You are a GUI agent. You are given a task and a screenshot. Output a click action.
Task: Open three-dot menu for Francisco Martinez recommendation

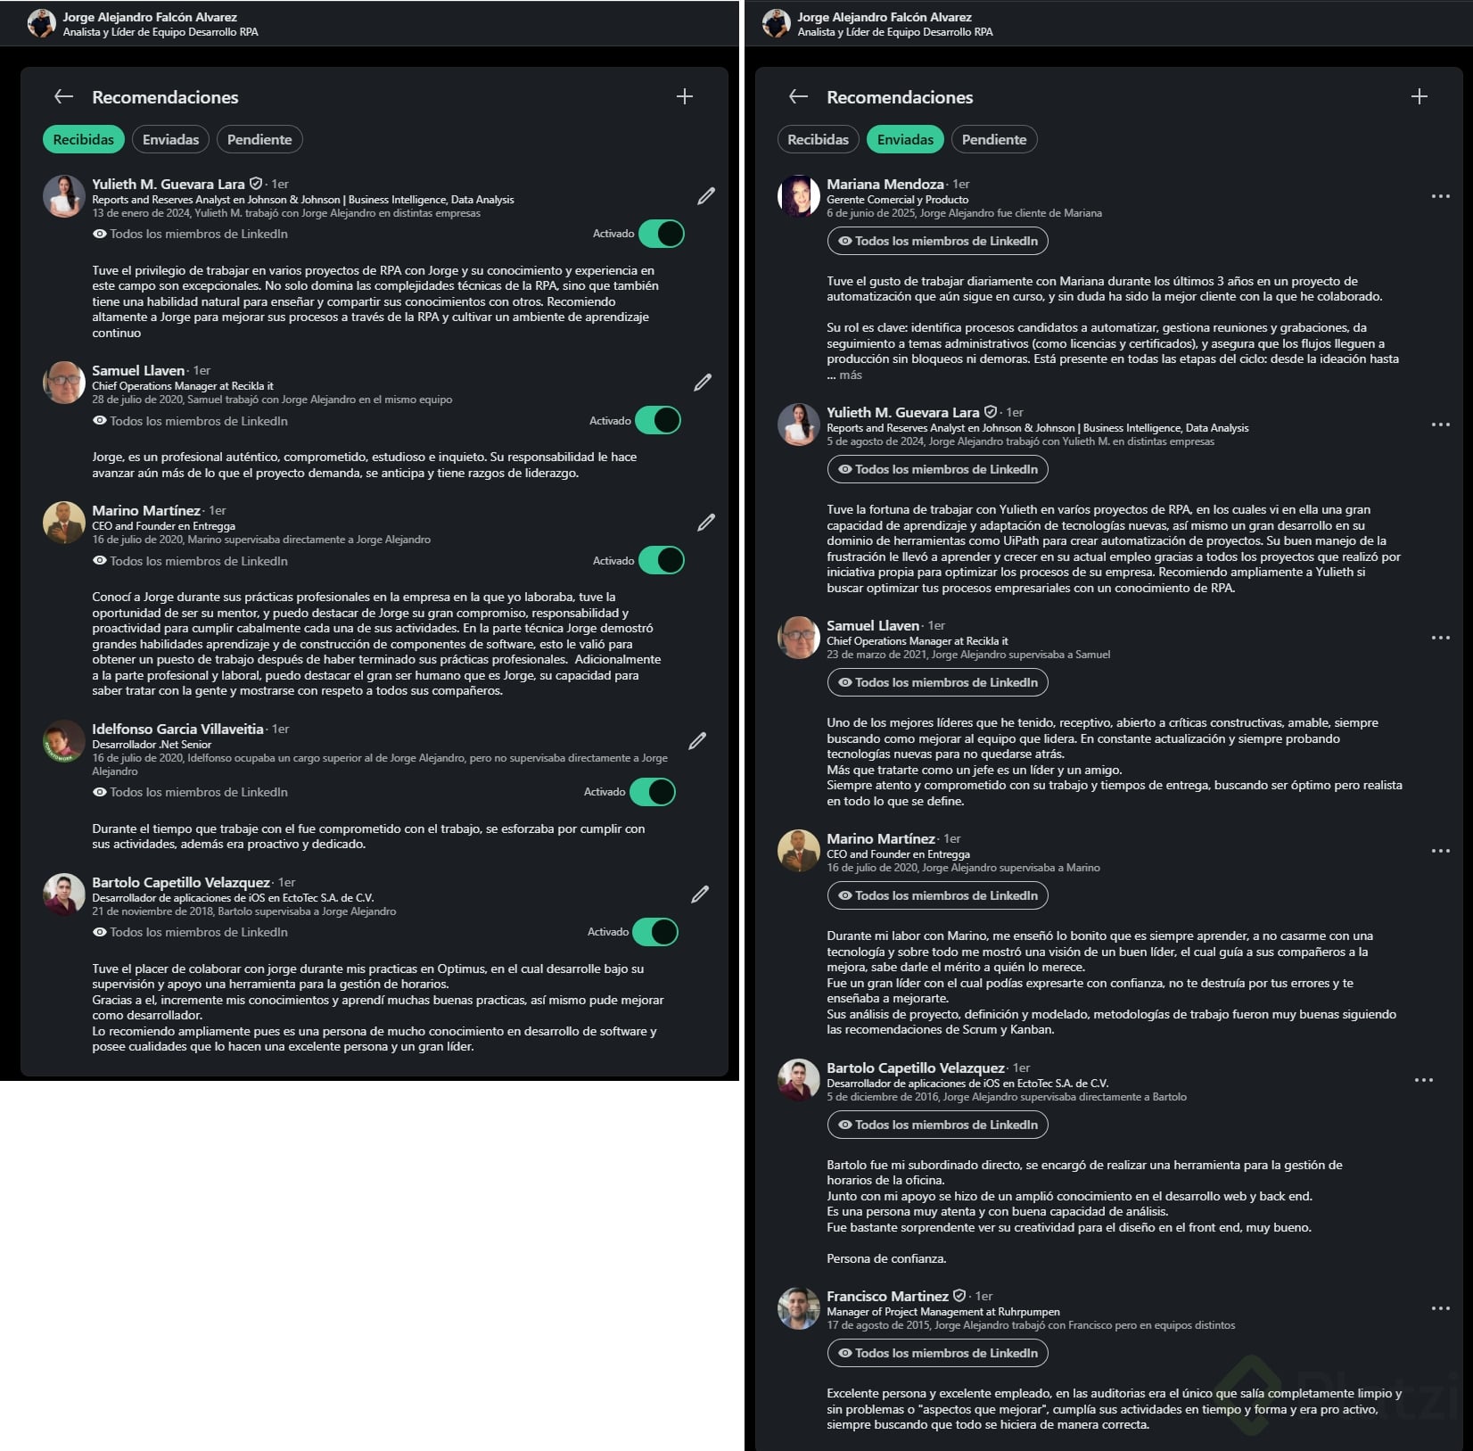point(1441,1308)
